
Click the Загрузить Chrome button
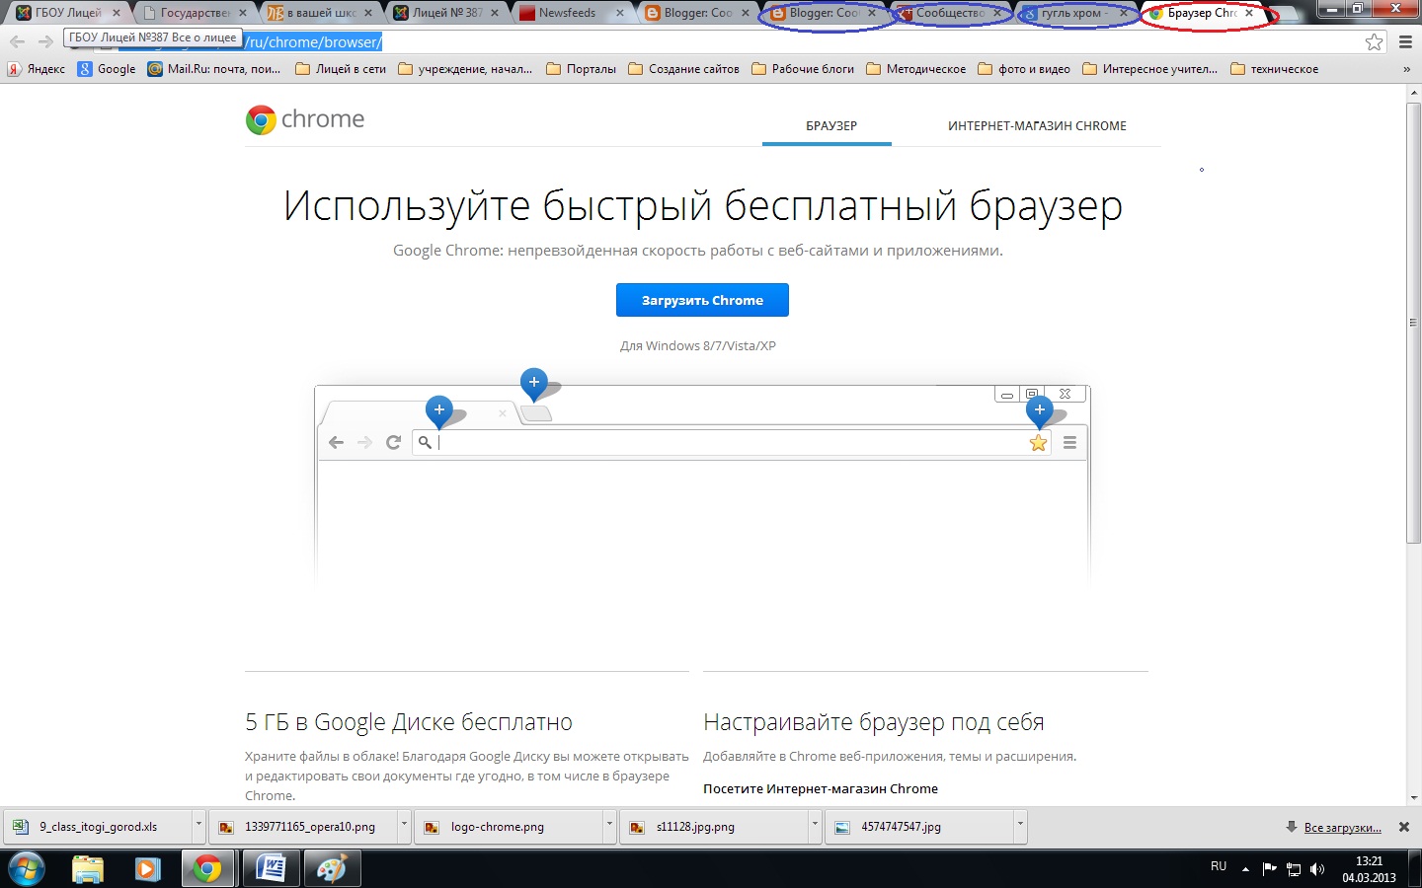pos(702,300)
